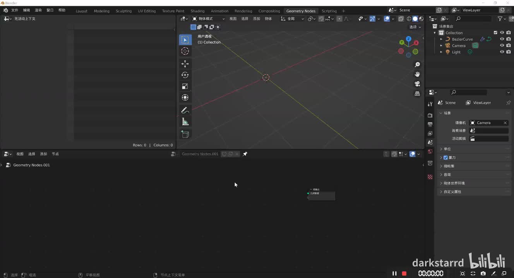Toggle visibility eye for Light
This screenshot has width=514, height=278.
pos(502,52)
